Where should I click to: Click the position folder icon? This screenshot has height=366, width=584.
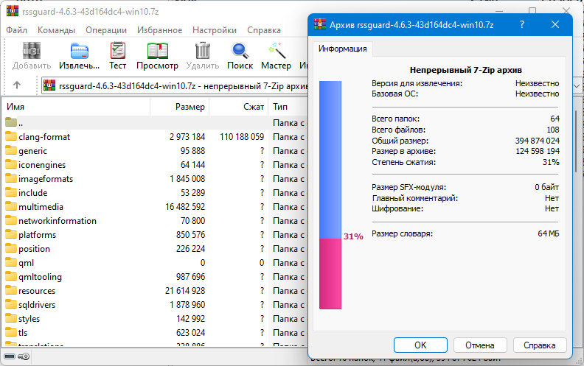(x=11, y=248)
